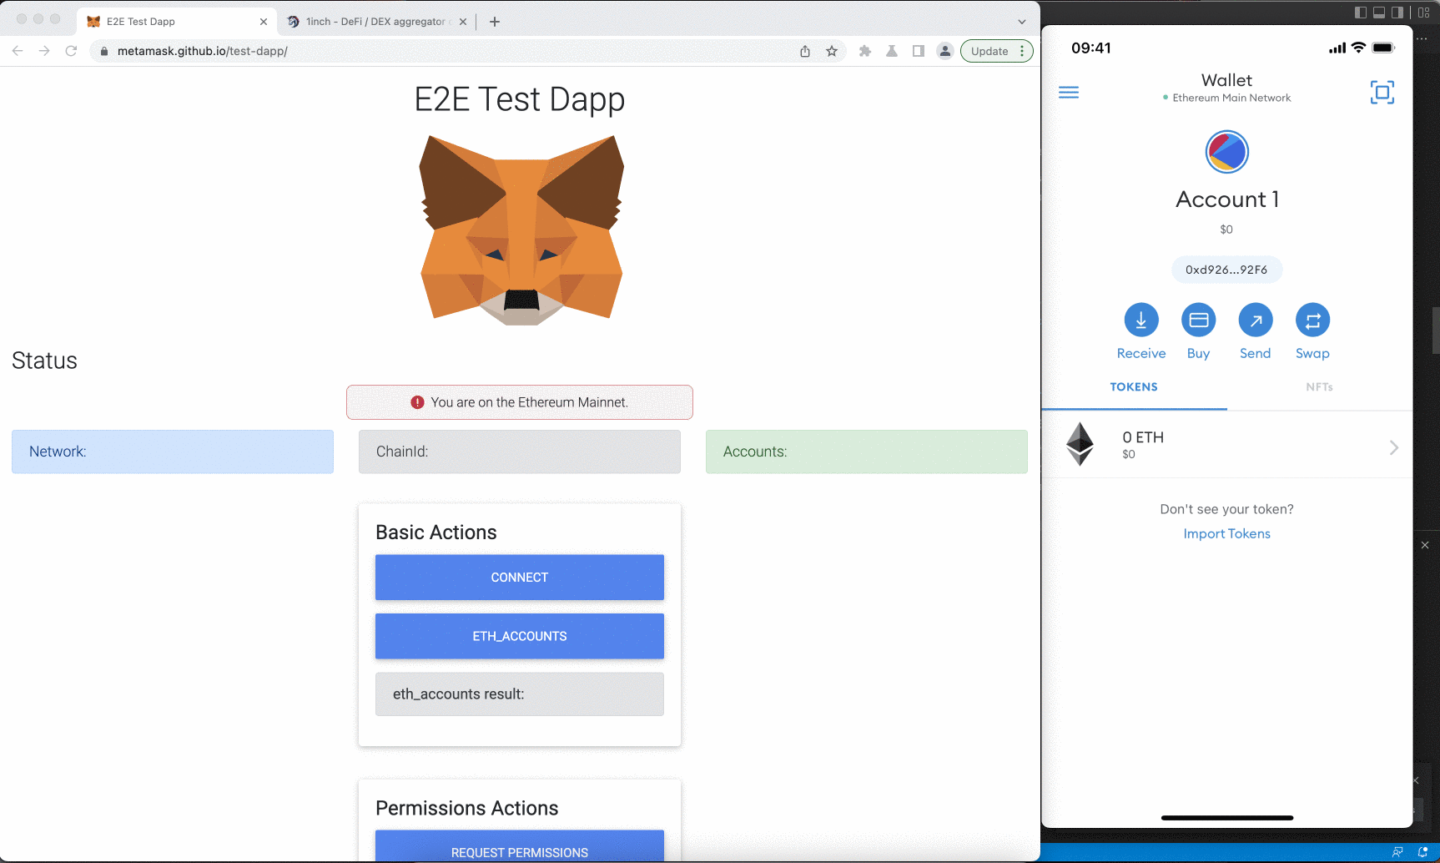The image size is (1440, 863).
Task: Select the Receive icon
Action: [x=1141, y=320]
